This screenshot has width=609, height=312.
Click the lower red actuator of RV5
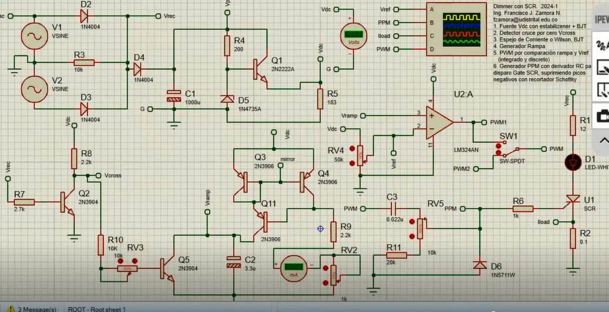[412, 236]
